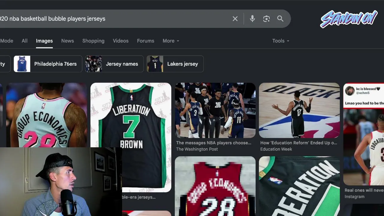Click the 'Real ones will never' caption
Image resolution: width=384 pixels, height=216 pixels.
coord(364,190)
